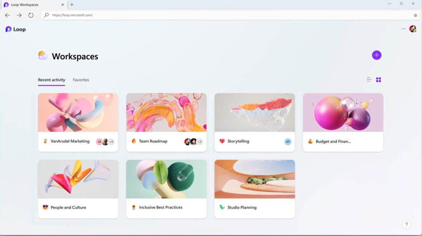422x236 pixels.
Task: Click the Storytelling workspace cover image
Action: [255, 113]
